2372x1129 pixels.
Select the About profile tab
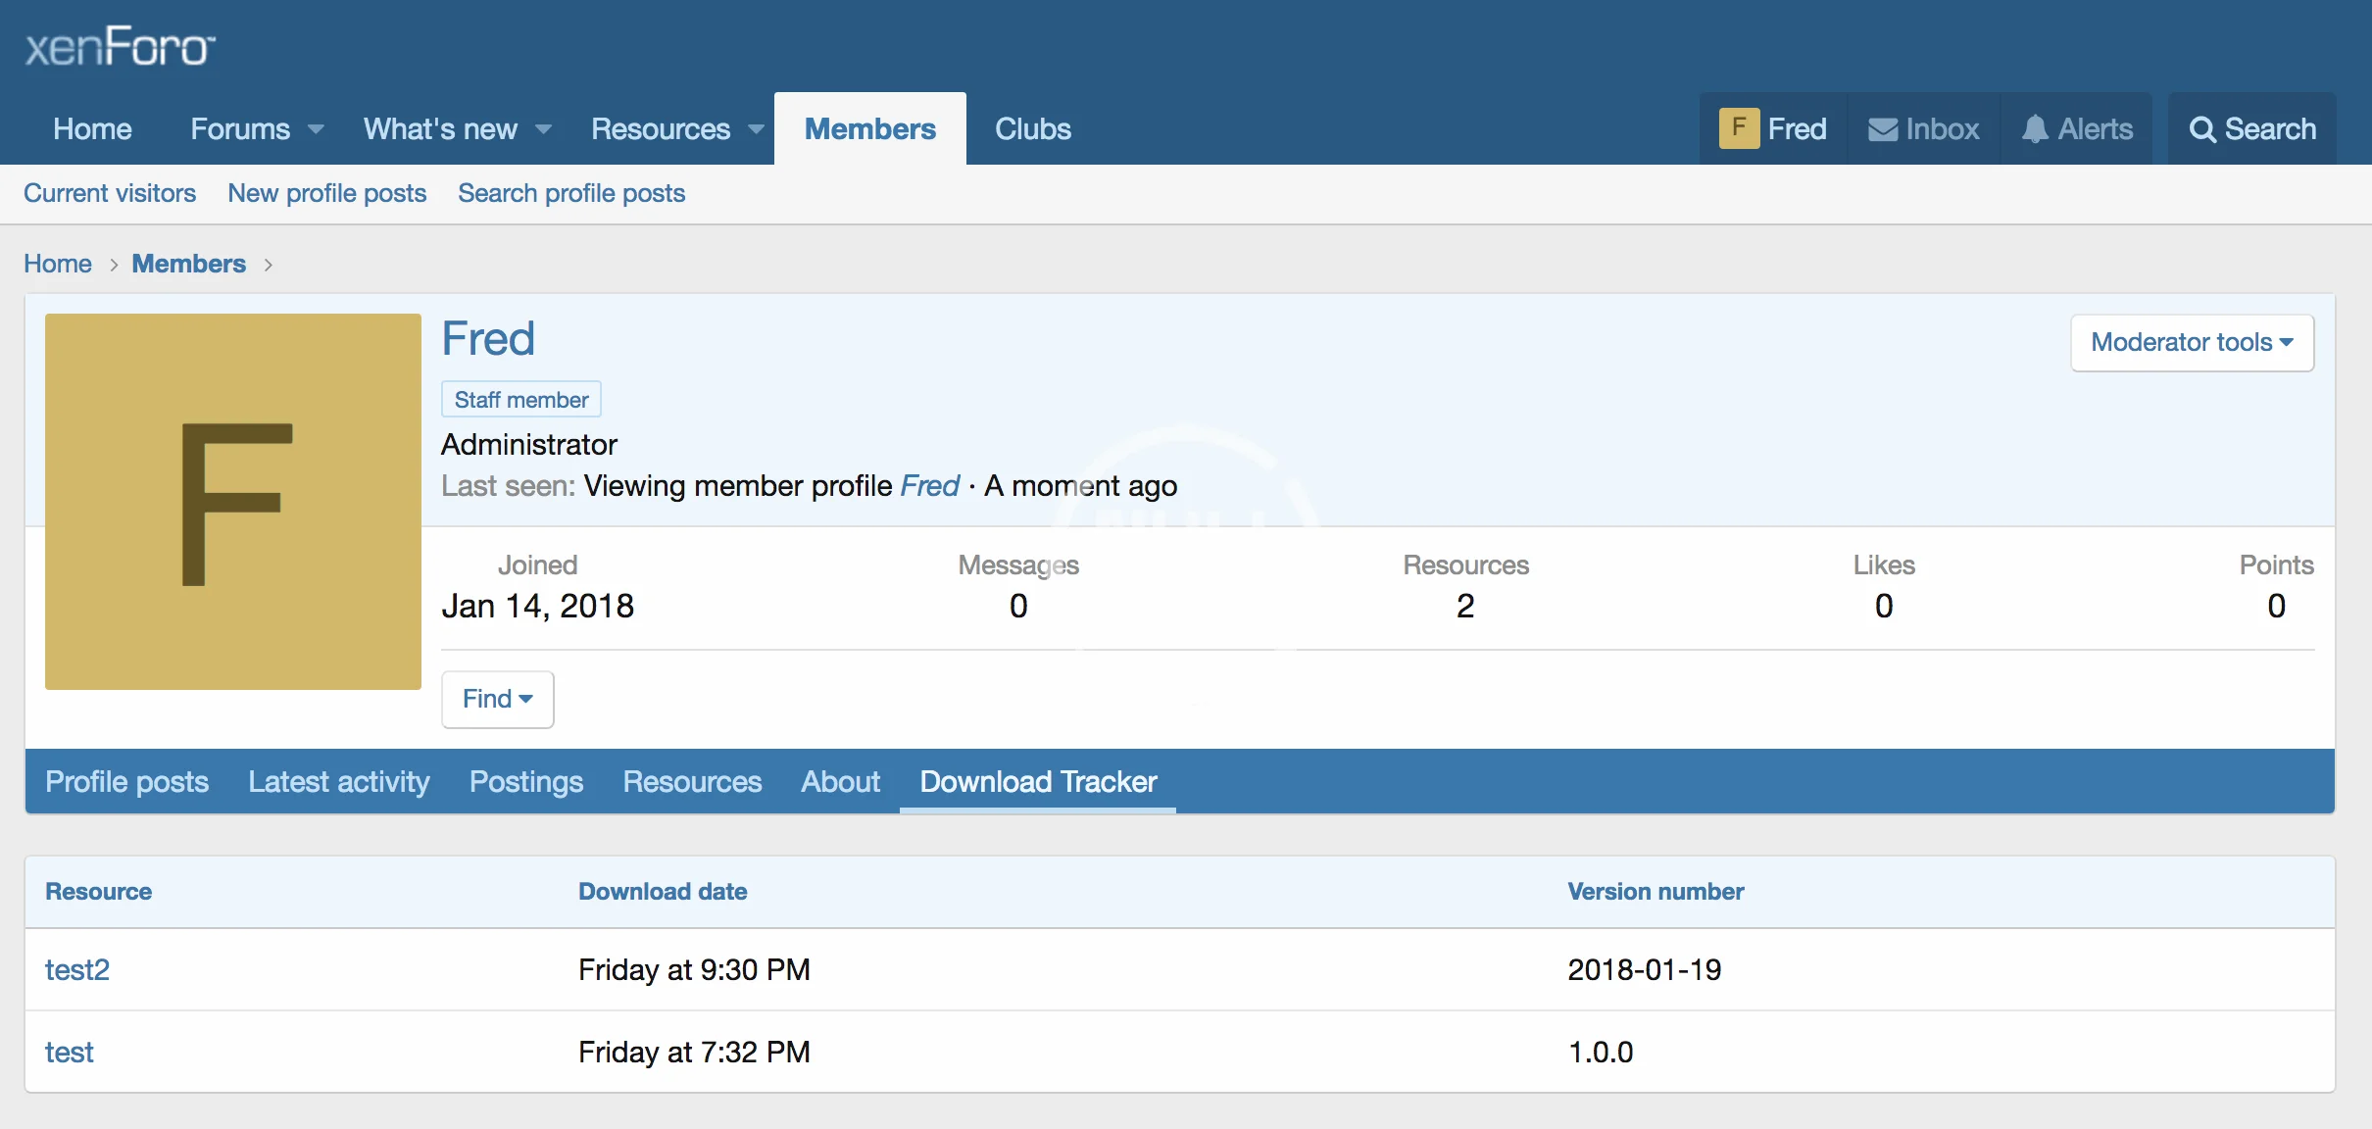click(x=840, y=781)
